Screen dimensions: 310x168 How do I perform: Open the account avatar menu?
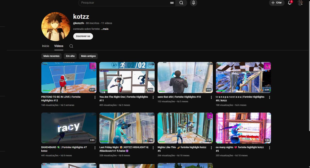coord(300,3)
